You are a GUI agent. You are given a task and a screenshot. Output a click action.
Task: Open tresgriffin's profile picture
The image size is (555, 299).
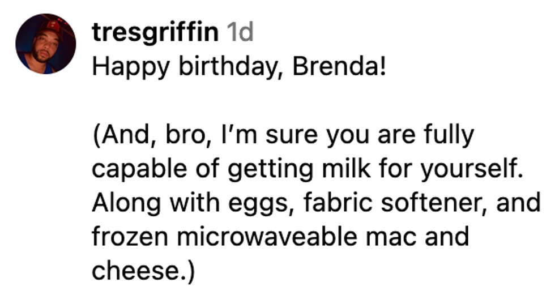tap(45, 44)
